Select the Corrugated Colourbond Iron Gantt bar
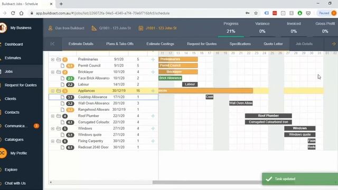The height and width of the screenshot is (190, 338). pos(268,122)
